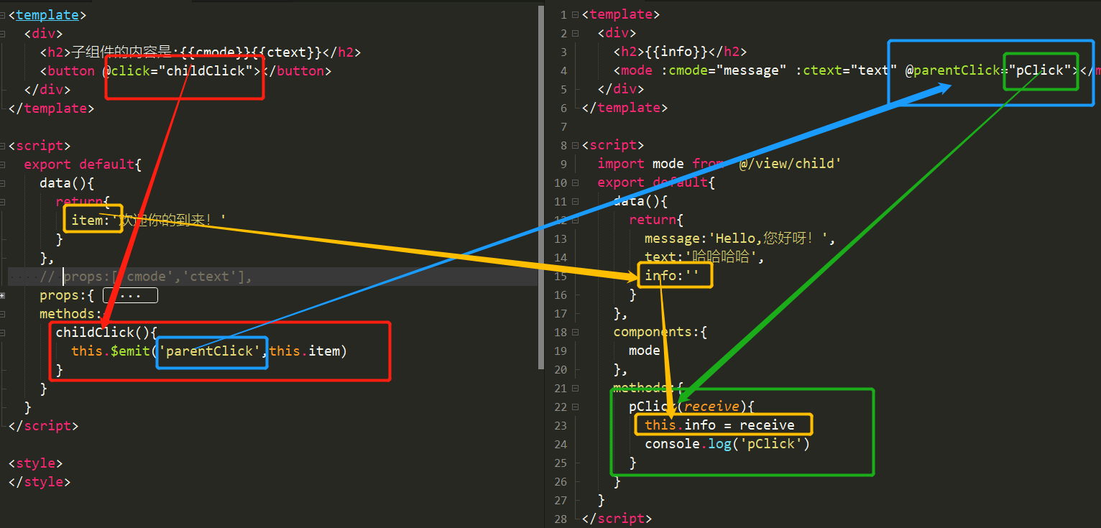Image resolution: width=1101 pixels, height=528 pixels.
Task: Click the commented "// props:['cmode','ctext']," line
Action: [146, 277]
